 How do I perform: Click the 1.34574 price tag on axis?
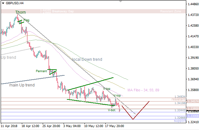[x=190, y=101]
